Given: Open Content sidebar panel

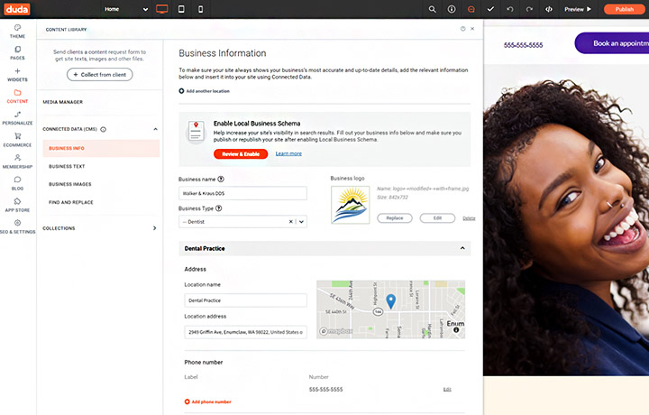Looking at the screenshot, I should pos(17,97).
